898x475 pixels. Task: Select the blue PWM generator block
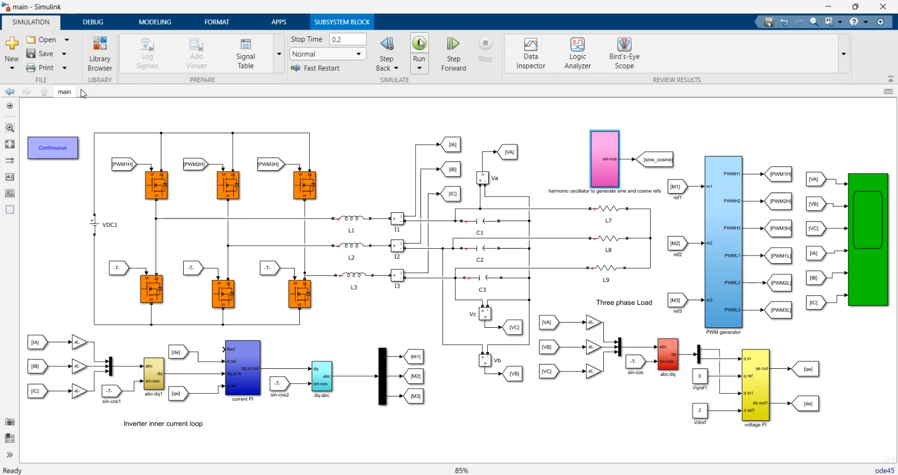723,242
